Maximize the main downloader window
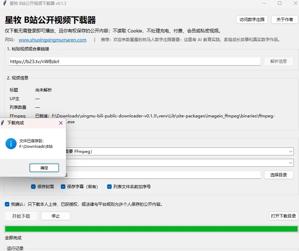This screenshot has height=251, width=299. (x=280, y=3)
